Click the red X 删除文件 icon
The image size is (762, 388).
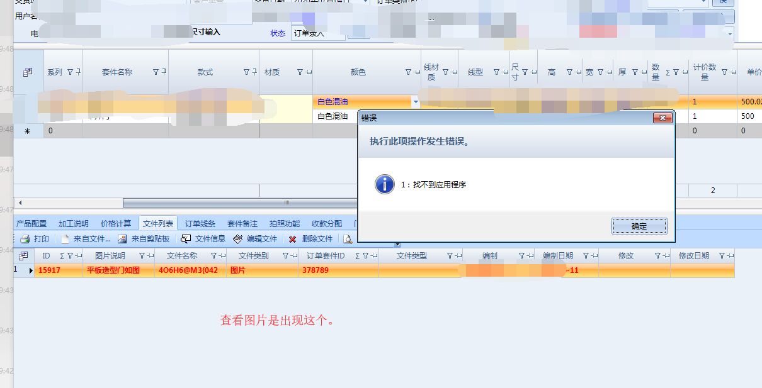tap(292, 239)
